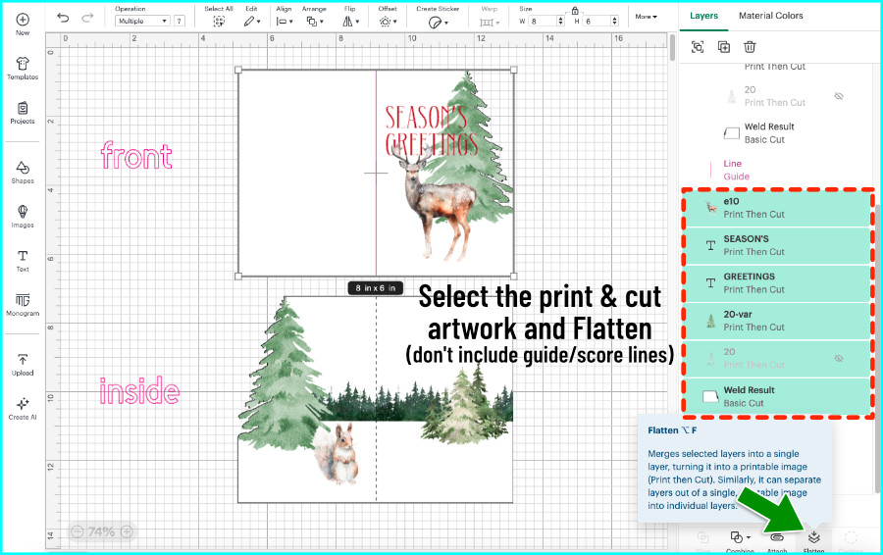This screenshot has height=555, width=883.
Task: Open Create AI tool
Action: click(x=23, y=408)
